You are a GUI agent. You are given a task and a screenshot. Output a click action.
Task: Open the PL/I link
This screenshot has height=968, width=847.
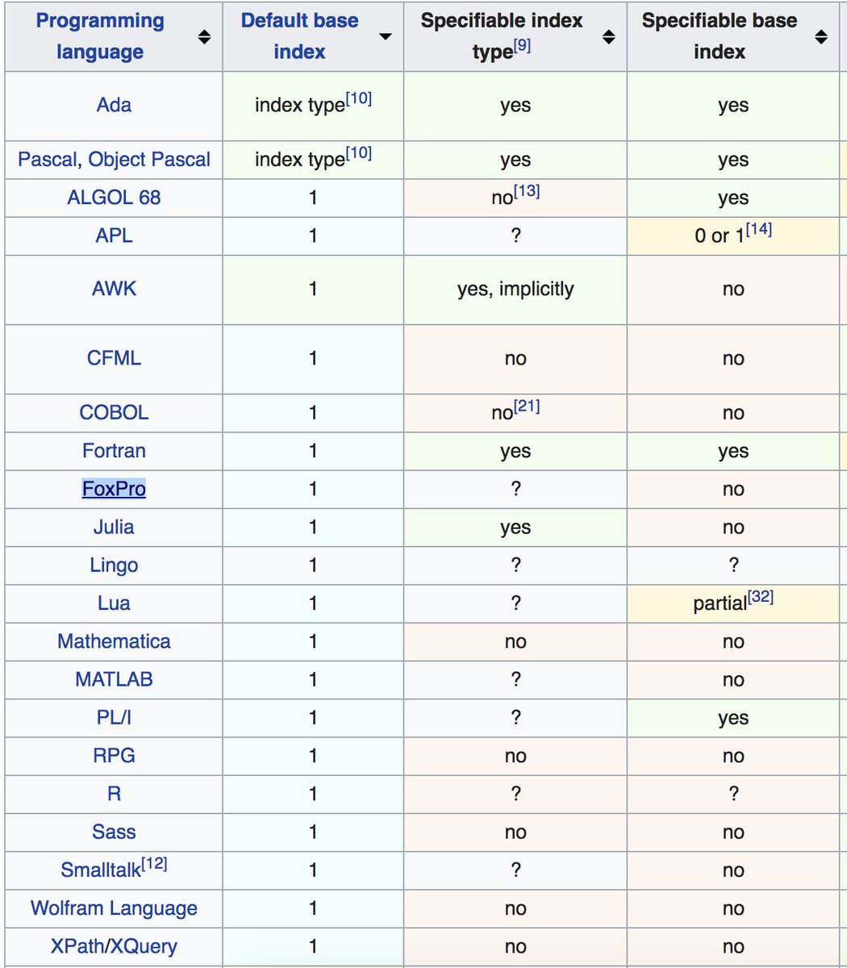tap(114, 717)
